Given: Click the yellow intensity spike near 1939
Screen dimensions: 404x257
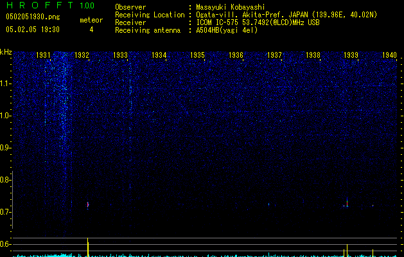Looking at the screenshot, I should pyautogui.click(x=347, y=251).
